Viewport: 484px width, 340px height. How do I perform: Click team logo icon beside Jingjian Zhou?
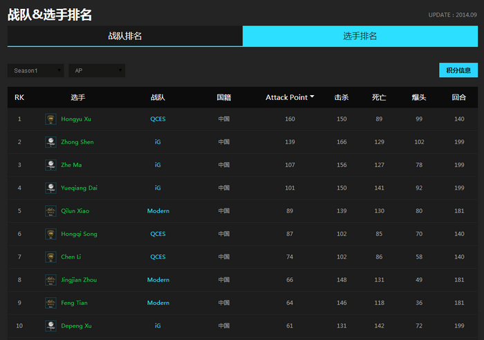coord(50,280)
